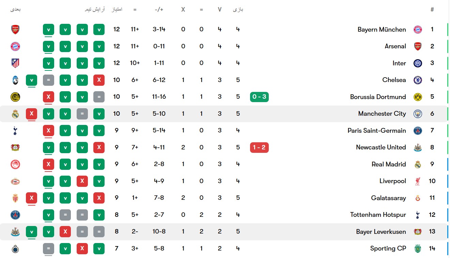
Task: Select the Chelsea club crest beside its name
Action: tap(418, 80)
